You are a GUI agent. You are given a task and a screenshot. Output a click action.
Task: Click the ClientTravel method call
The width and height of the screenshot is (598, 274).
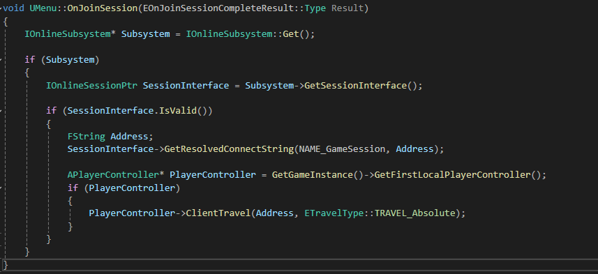point(218,213)
